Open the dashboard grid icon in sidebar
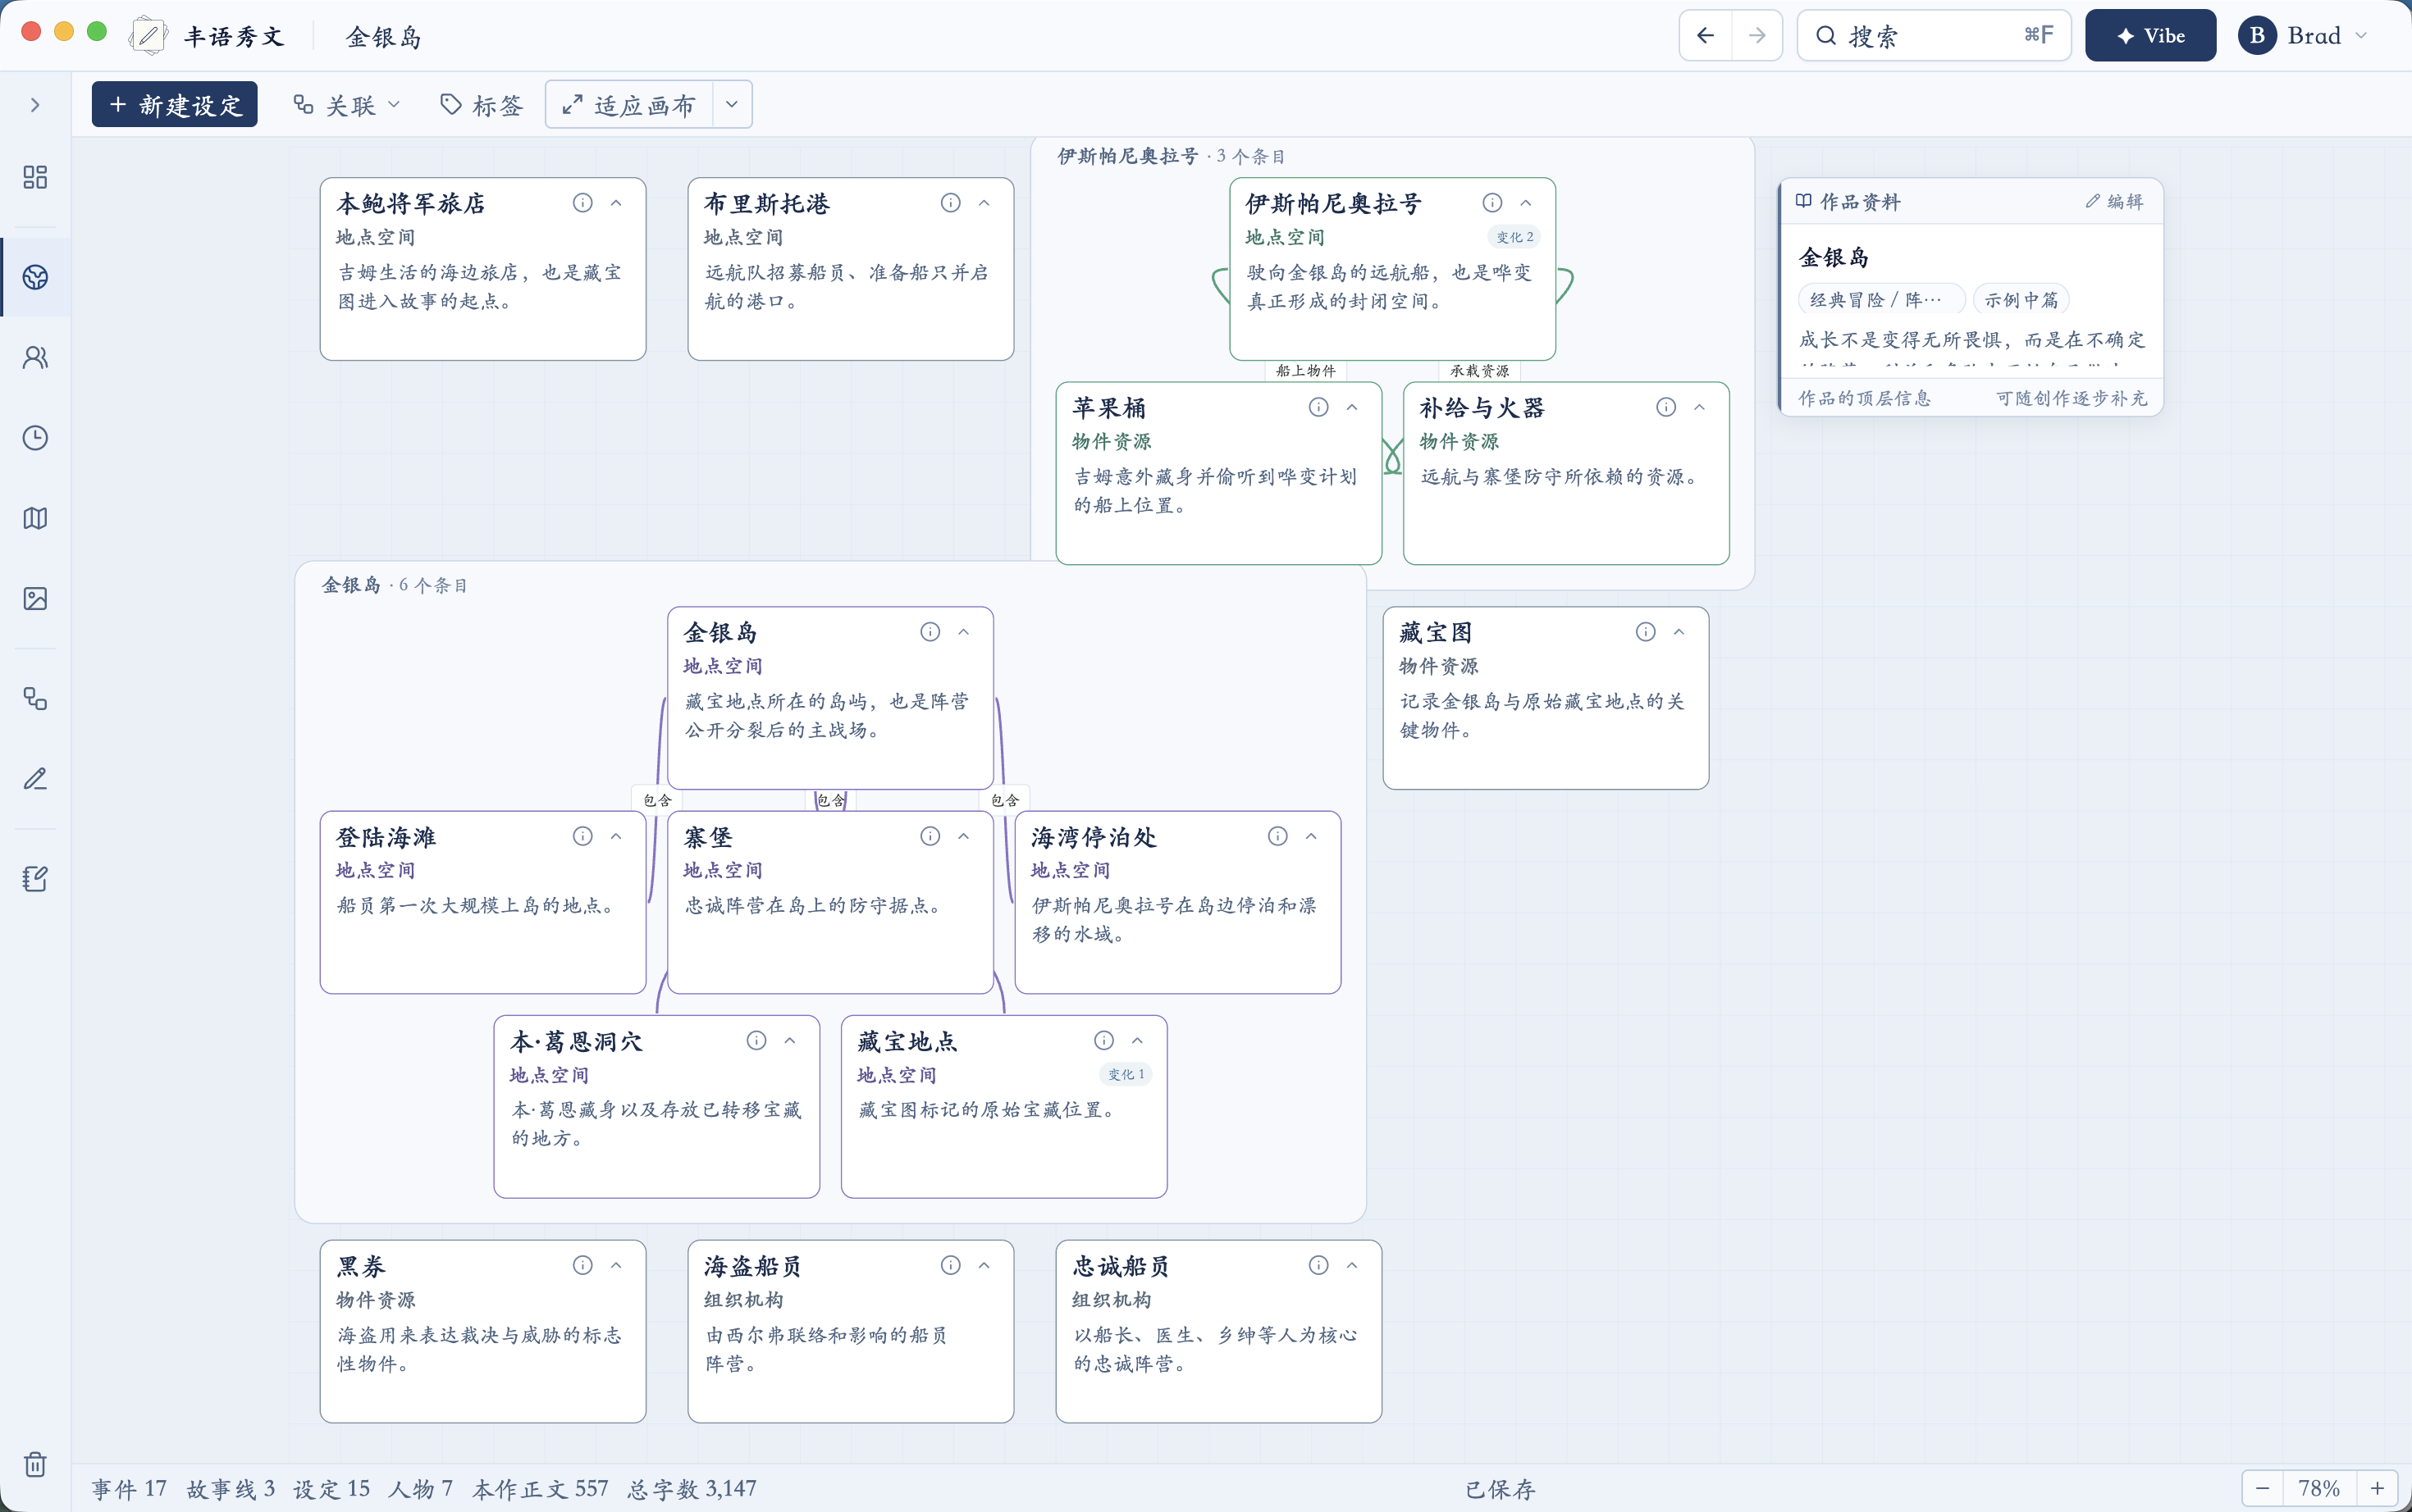The image size is (2412, 1512). [x=35, y=177]
